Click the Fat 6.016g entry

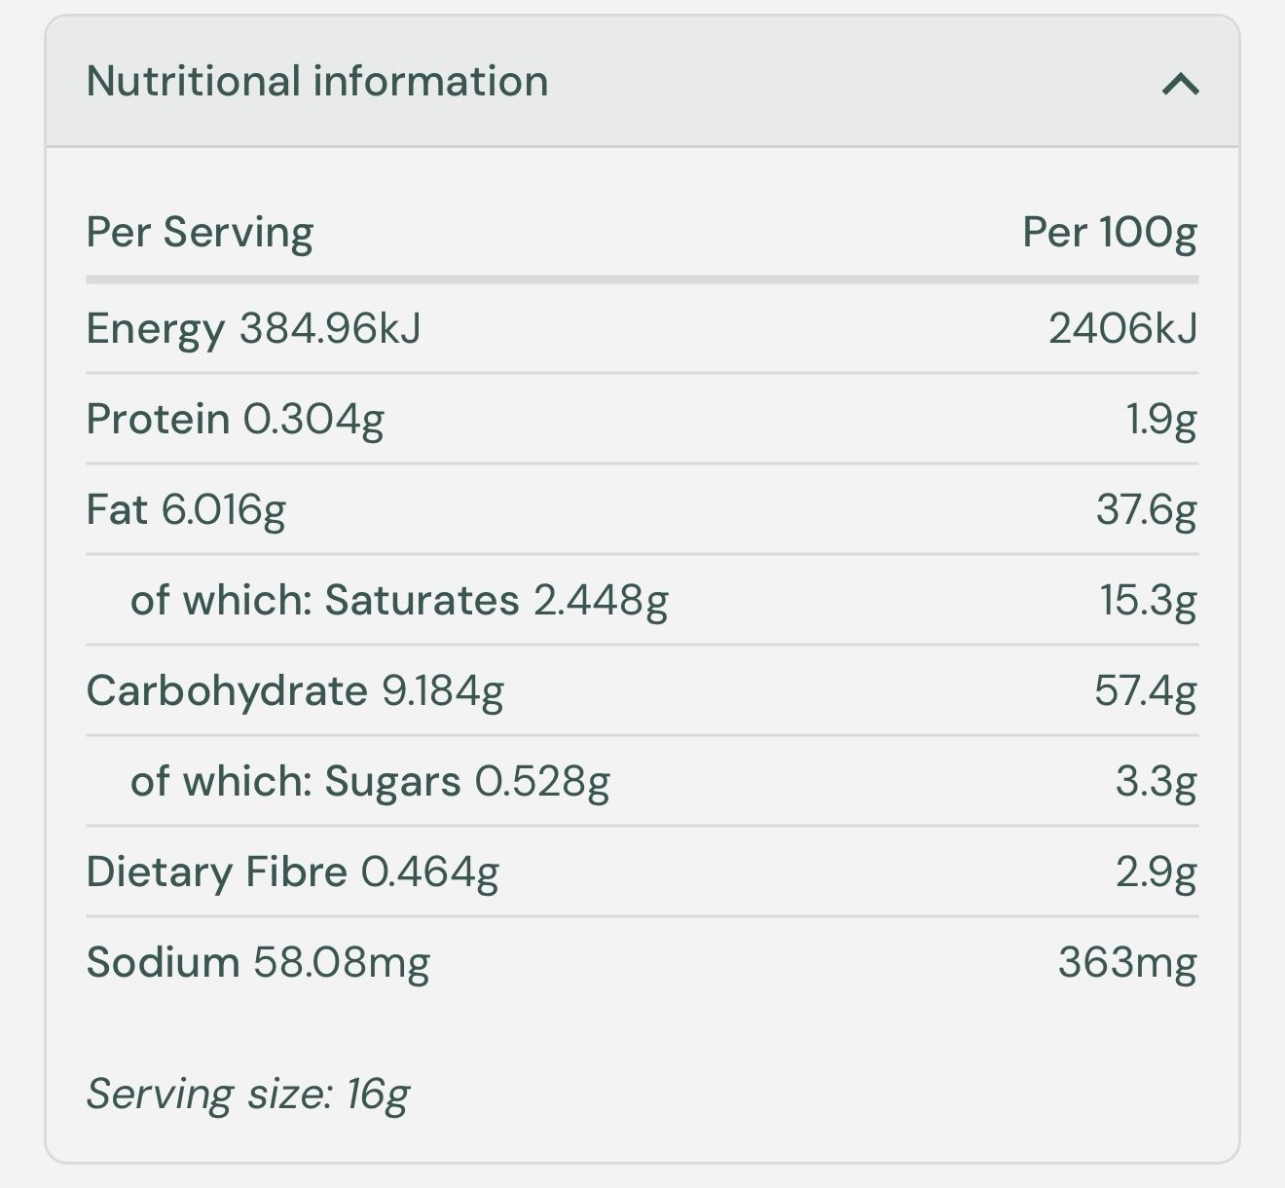pyautogui.click(x=186, y=510)
